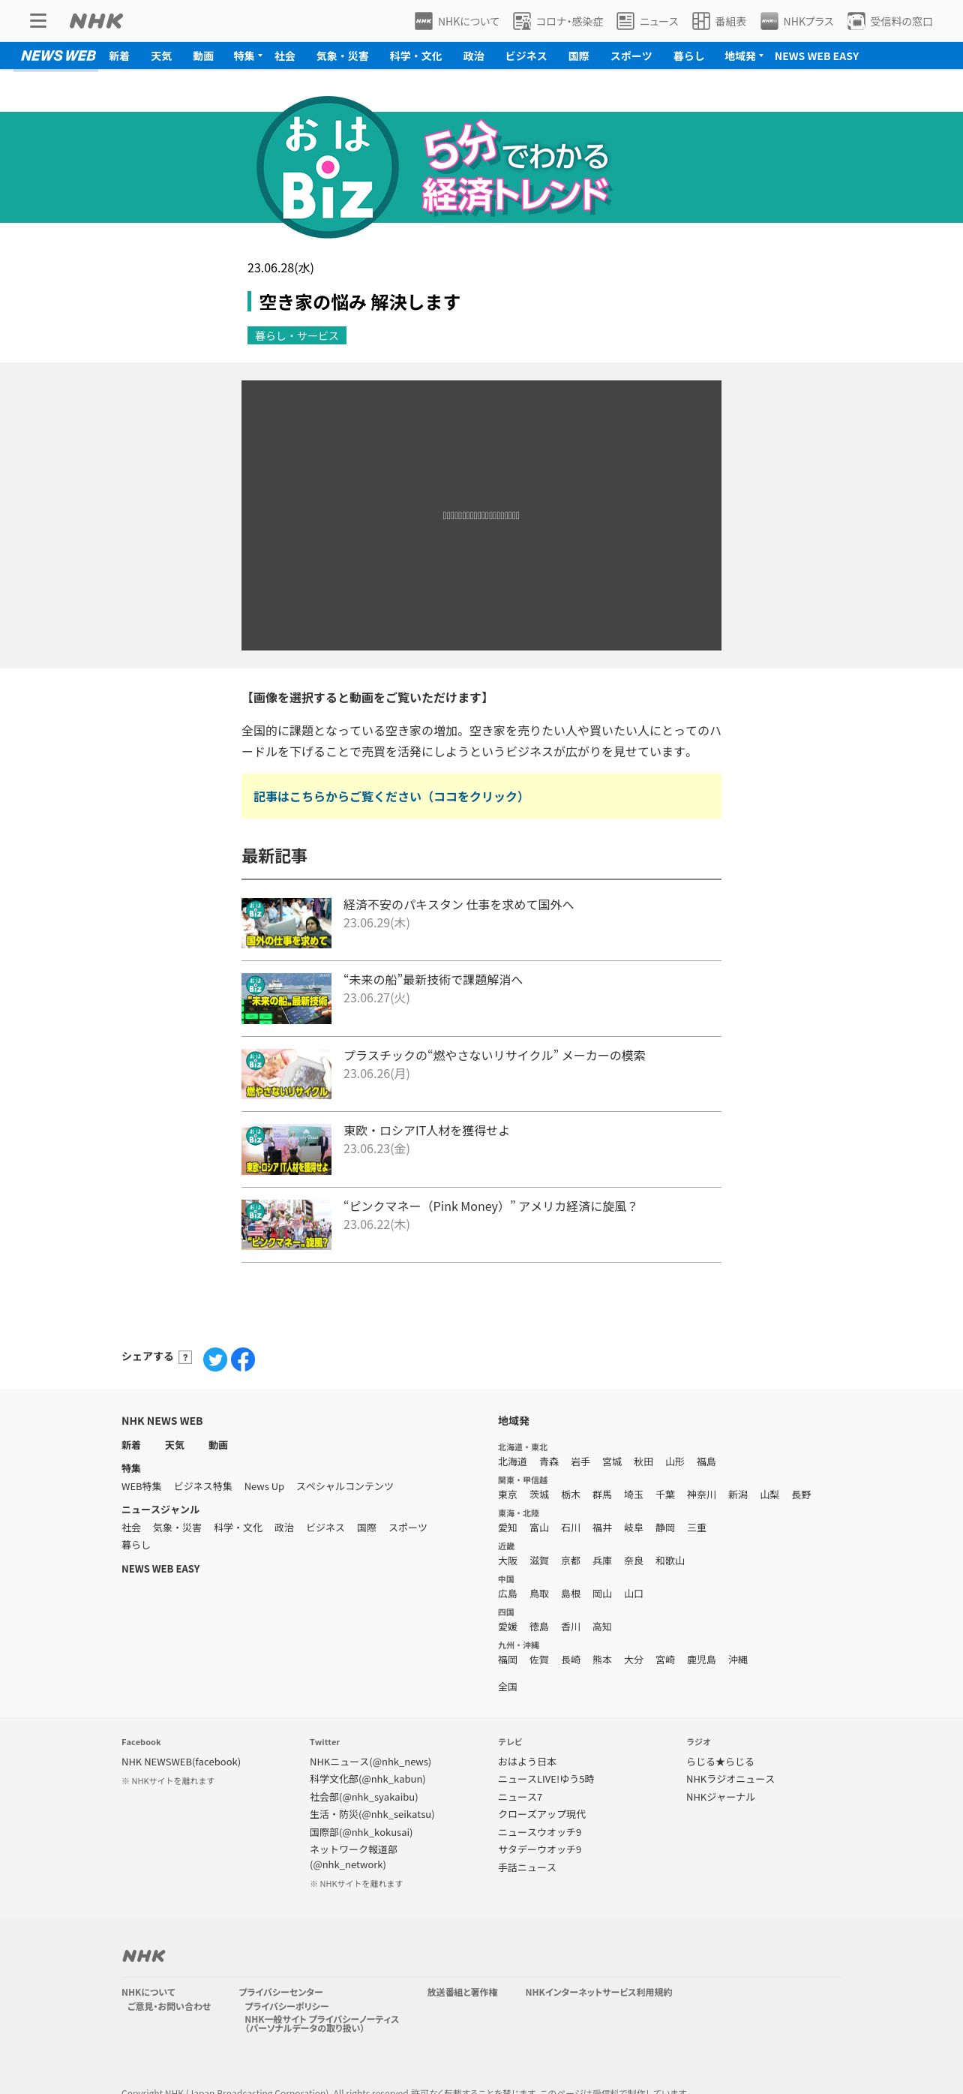
Task: Select 天気 in navigation bar
Action: (x=161, y=56)
